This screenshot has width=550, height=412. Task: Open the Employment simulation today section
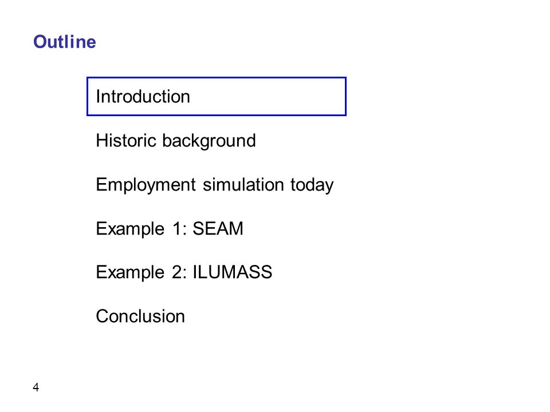point(215,185)
